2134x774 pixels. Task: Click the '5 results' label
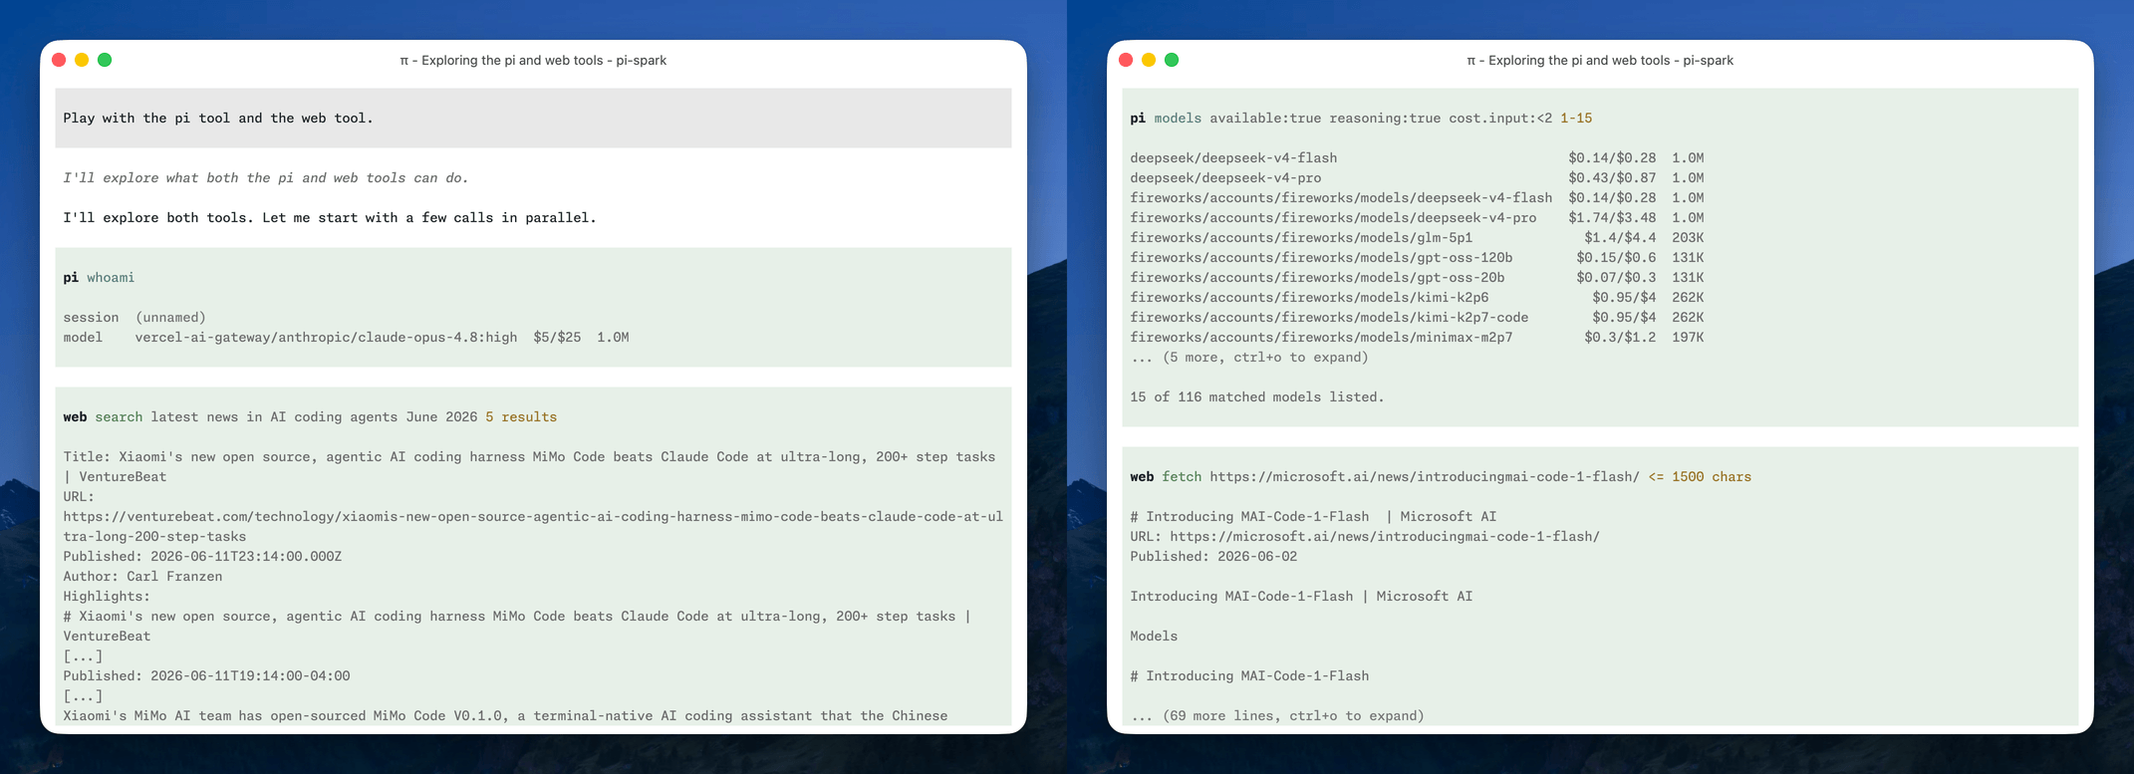[x=521, y=416]
